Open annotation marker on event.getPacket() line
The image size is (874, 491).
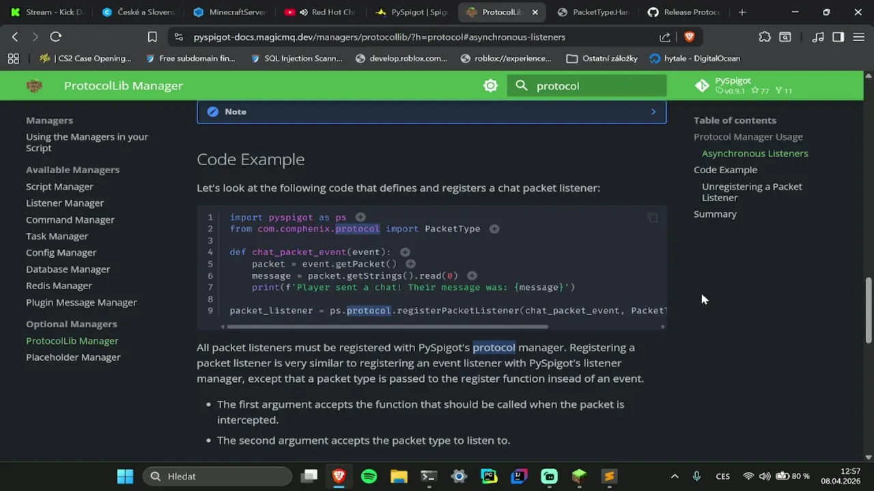pos(410,264)
